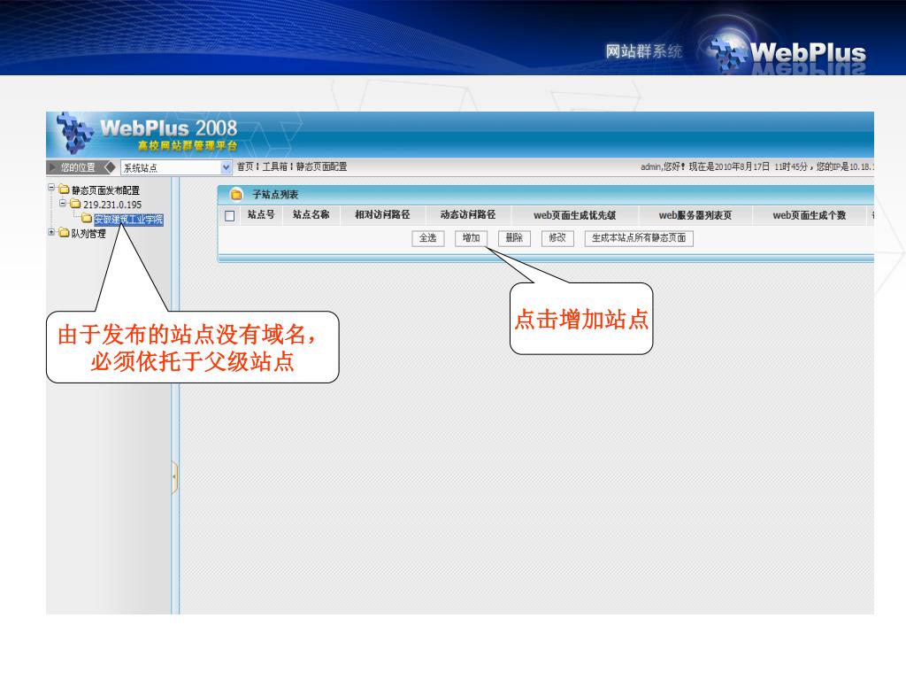Click the admin greeting status text
The width and height of the screenshot is (906, 680).
[x=757, y=167]
